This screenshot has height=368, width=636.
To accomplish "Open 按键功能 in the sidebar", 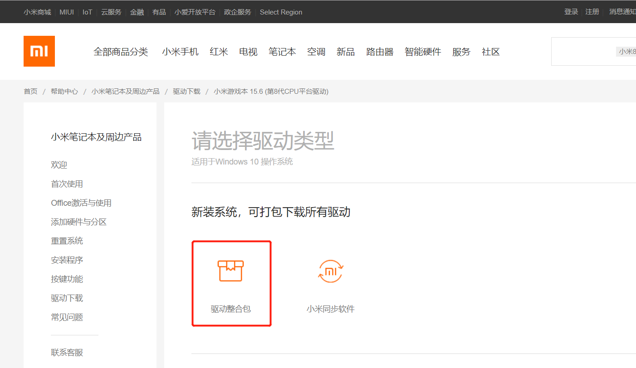I will 67,279.
